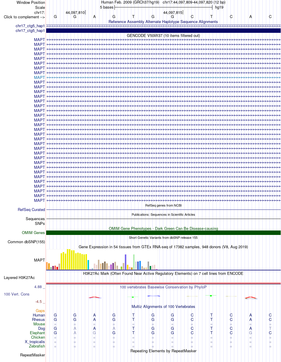Click the '5 bases' scale bar label
Viewport: 281px width, 362px height.
(106, 7)
